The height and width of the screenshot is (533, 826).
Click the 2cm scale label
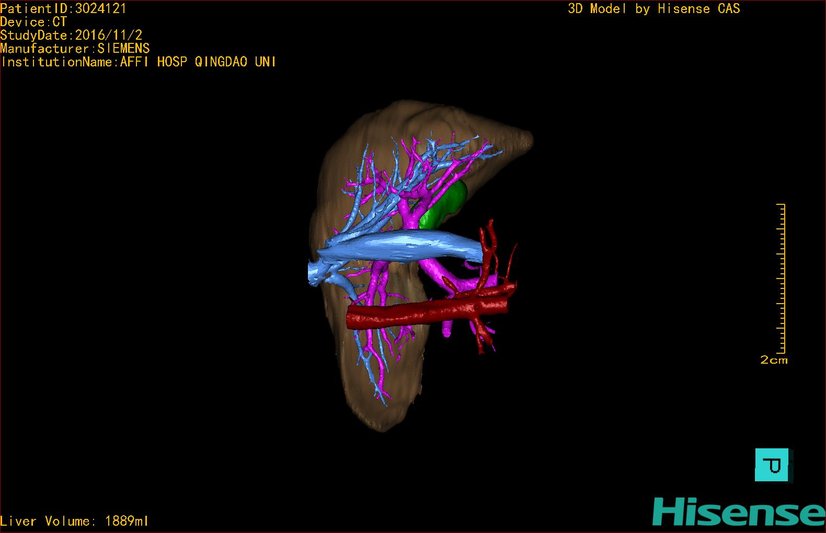pos(774,360)
